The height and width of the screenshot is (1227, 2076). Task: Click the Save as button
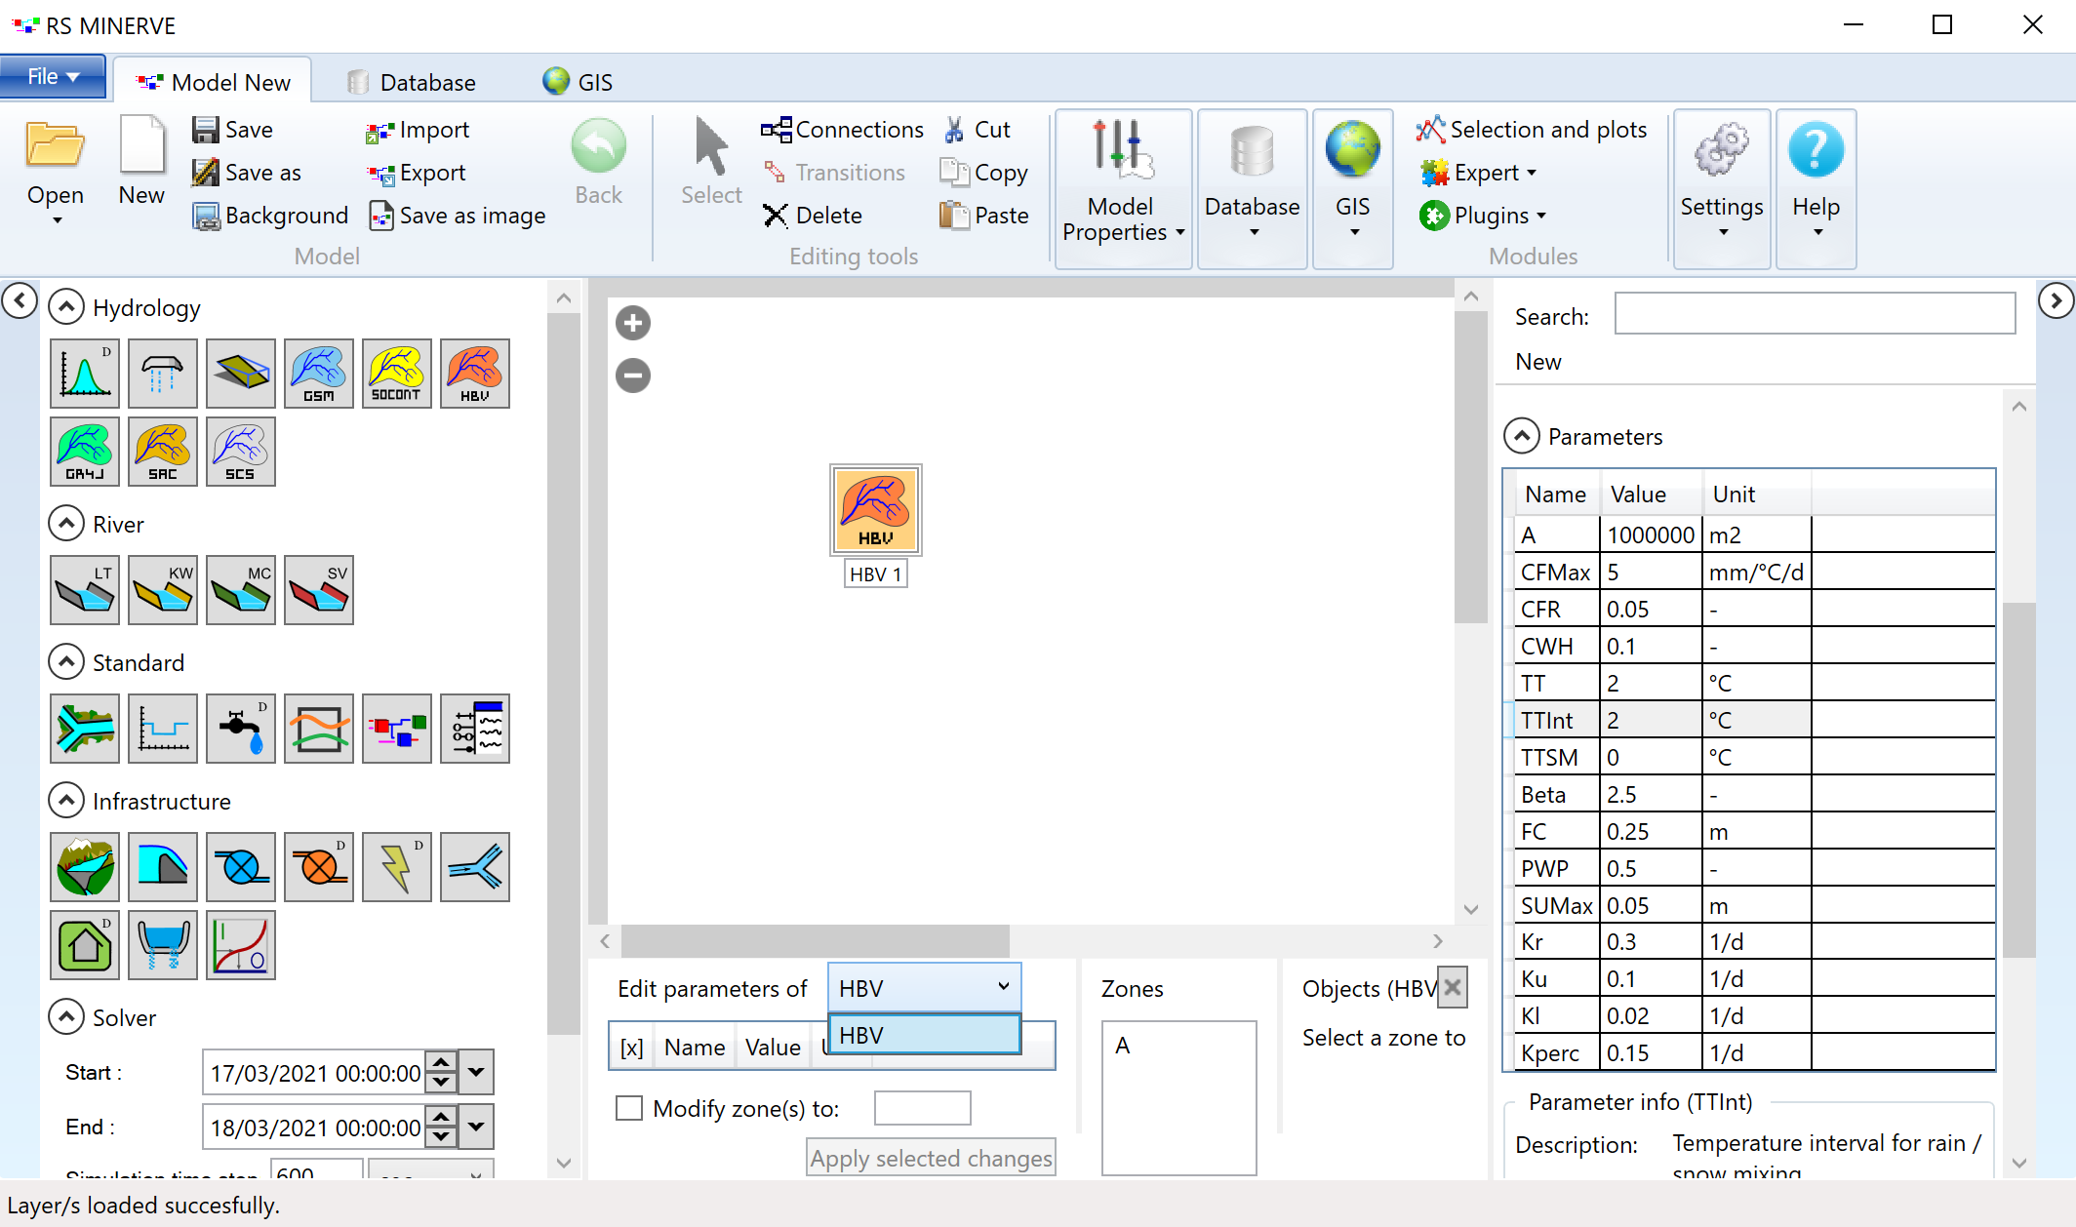tap(247, 173)
